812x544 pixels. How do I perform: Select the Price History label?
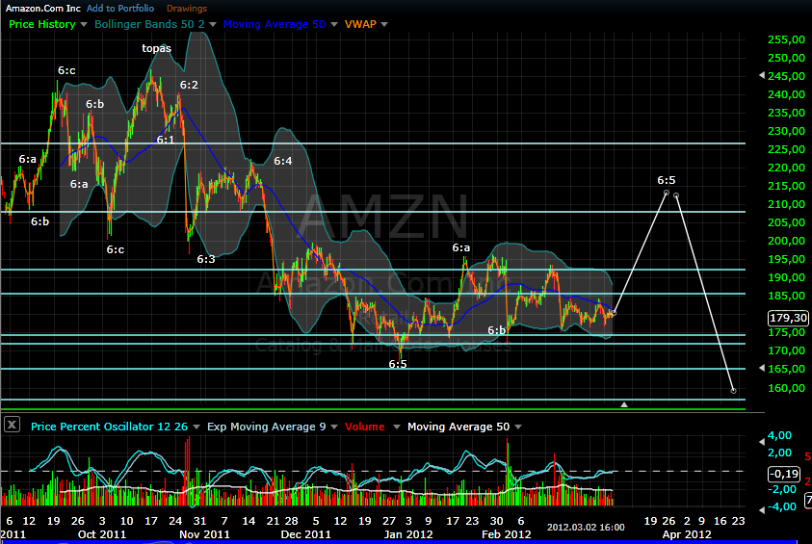point(42,24)
